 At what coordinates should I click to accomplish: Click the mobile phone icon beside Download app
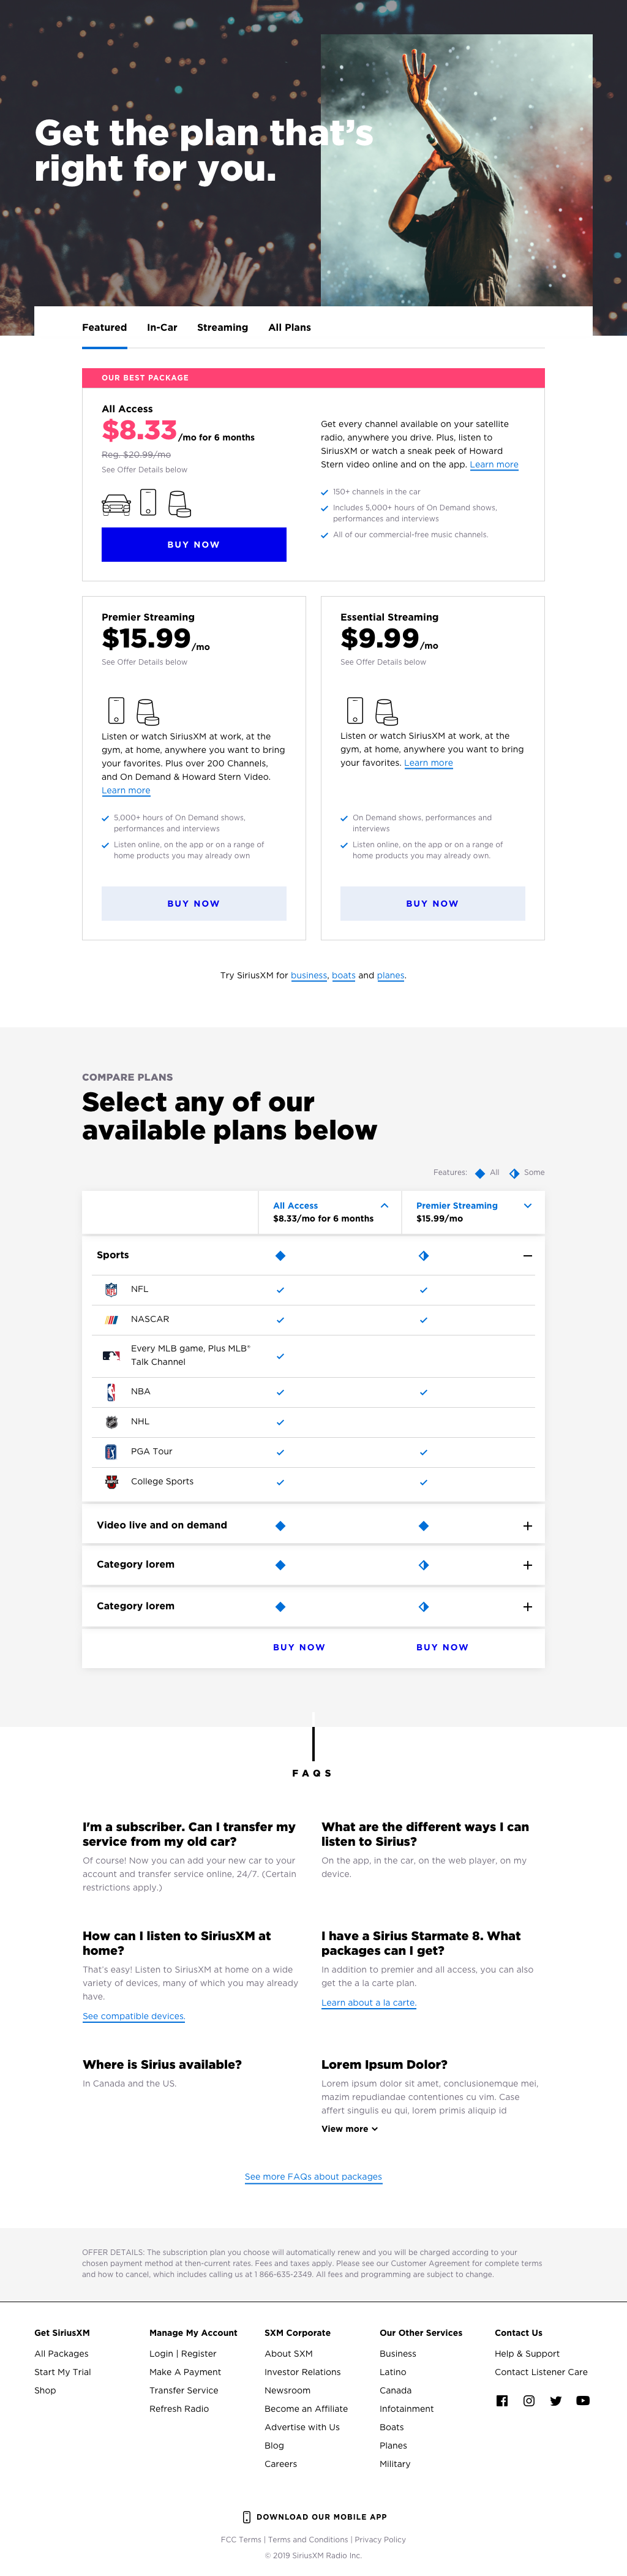[x=247, y=2516]
